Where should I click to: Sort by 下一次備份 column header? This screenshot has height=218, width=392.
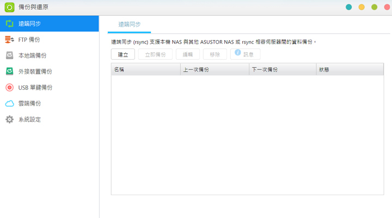pos(282,70)
